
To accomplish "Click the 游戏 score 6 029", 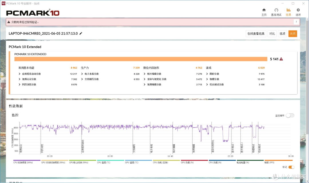I will tap(261, 68).
